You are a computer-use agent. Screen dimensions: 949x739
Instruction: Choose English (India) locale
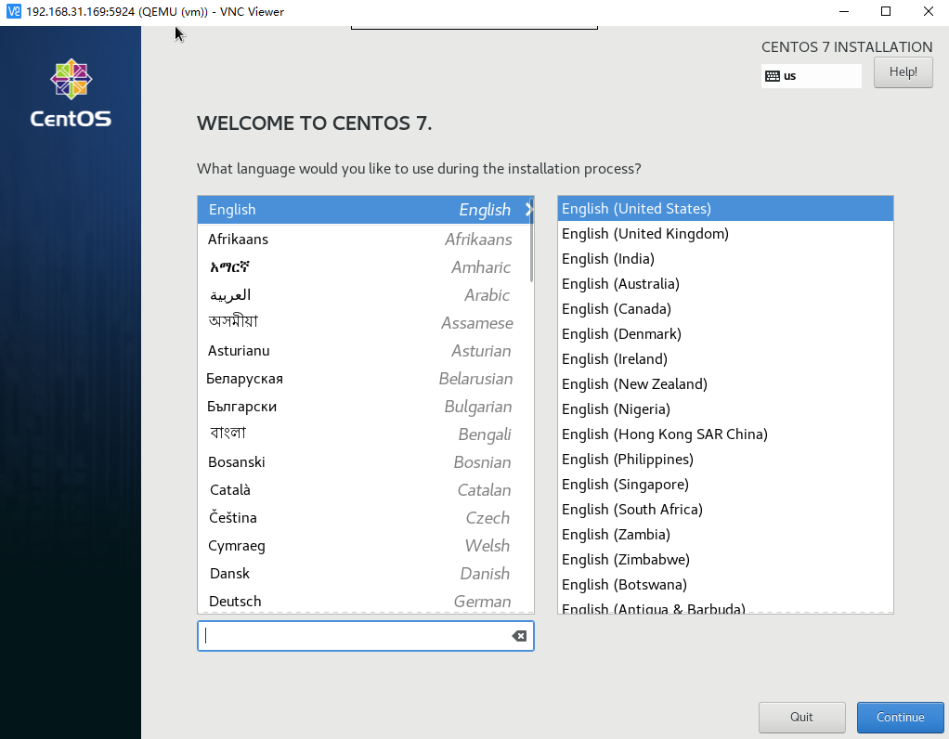[x=725, y=258]
